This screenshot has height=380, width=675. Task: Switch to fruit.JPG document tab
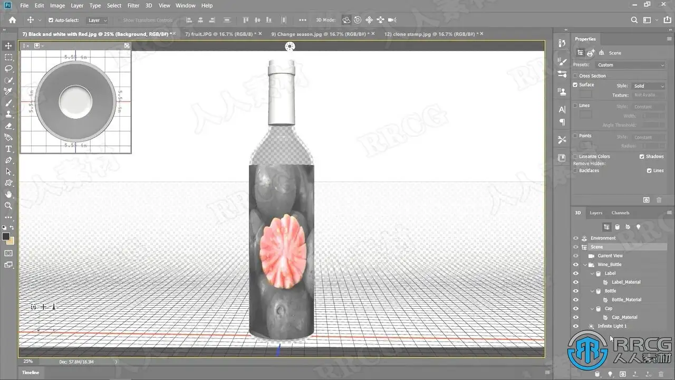click(x=220, y=34)
